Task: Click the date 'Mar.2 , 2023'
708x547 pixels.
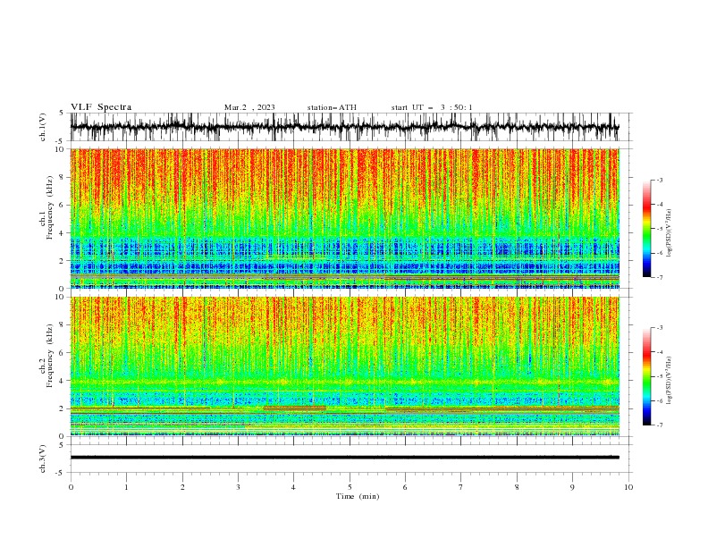Action: coord(249,107)
